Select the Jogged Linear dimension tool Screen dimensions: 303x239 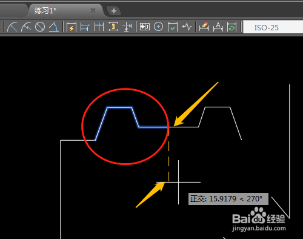pyautogui.click(x=187, y=27)
